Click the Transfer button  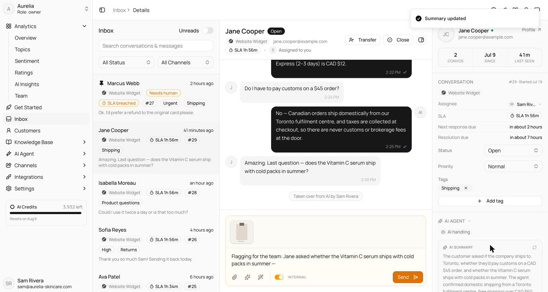tap(362, 40)
